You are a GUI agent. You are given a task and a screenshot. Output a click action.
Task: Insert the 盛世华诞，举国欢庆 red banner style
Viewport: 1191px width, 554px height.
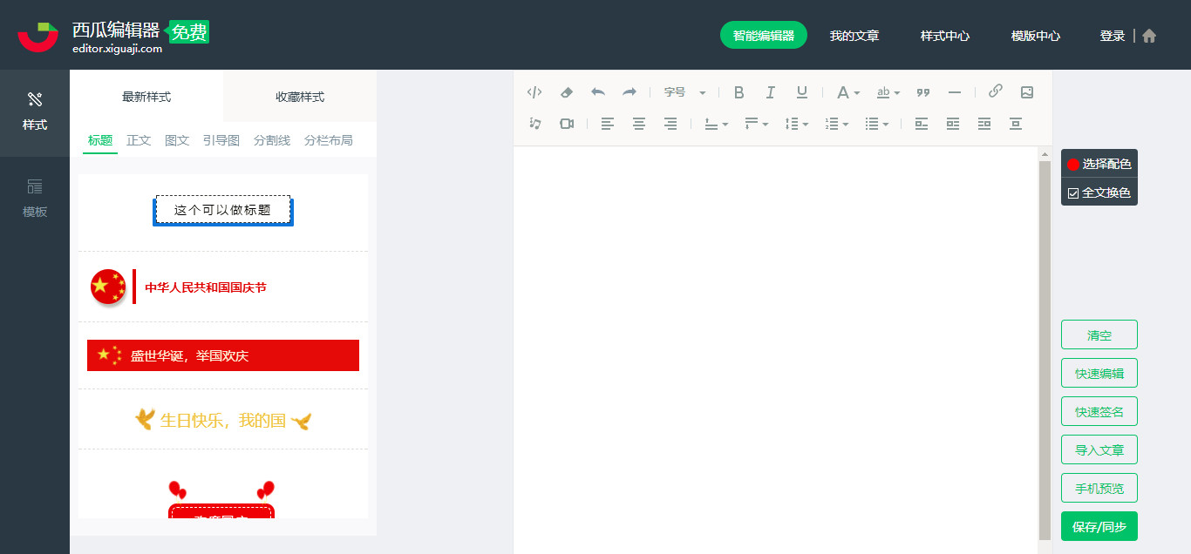[x=223, y=355]
